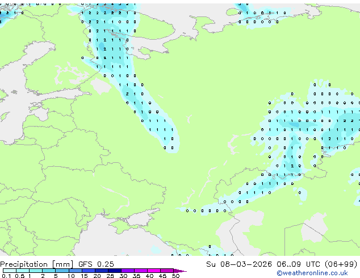The height and width of the screenshot is (278, 360).
Task: Select the 0.5–1 mm legend swatch
Action: (23, 271)
